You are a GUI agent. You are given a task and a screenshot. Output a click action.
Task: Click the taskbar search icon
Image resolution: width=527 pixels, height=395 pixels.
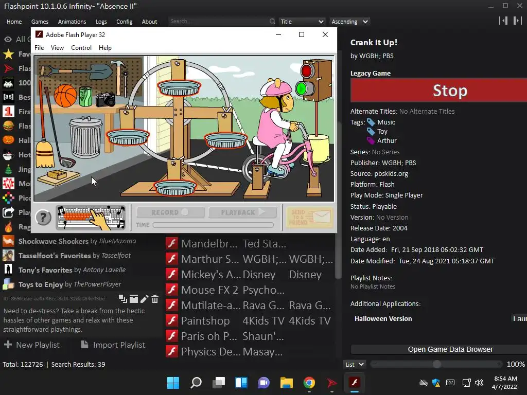click(x=196, y=383)
